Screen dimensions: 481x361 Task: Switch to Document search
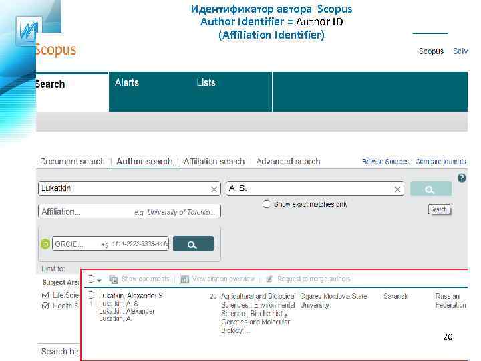pyautogui.click(x=72, y=162)
